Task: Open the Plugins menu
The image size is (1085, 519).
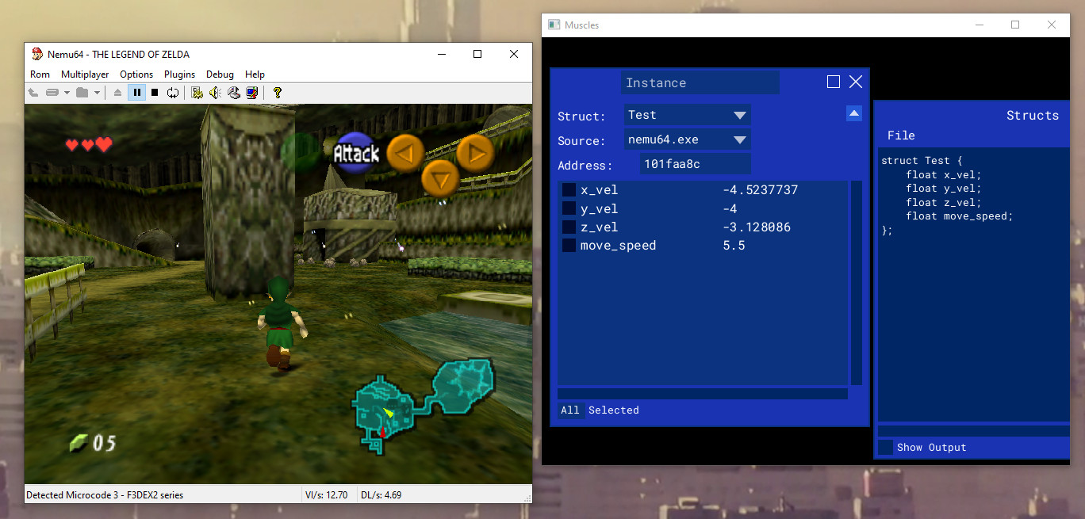Action: click(179, 74)
